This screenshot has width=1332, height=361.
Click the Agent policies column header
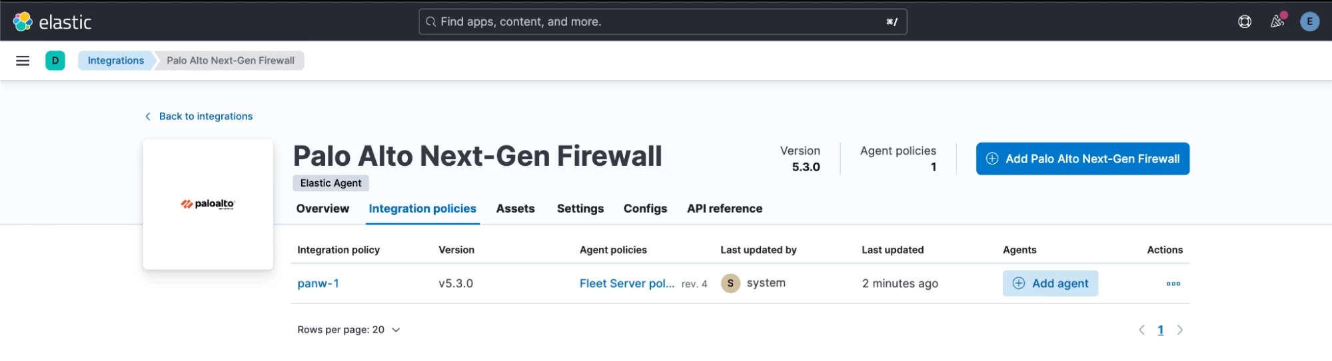pyautogui.click(x=613, y=250)
